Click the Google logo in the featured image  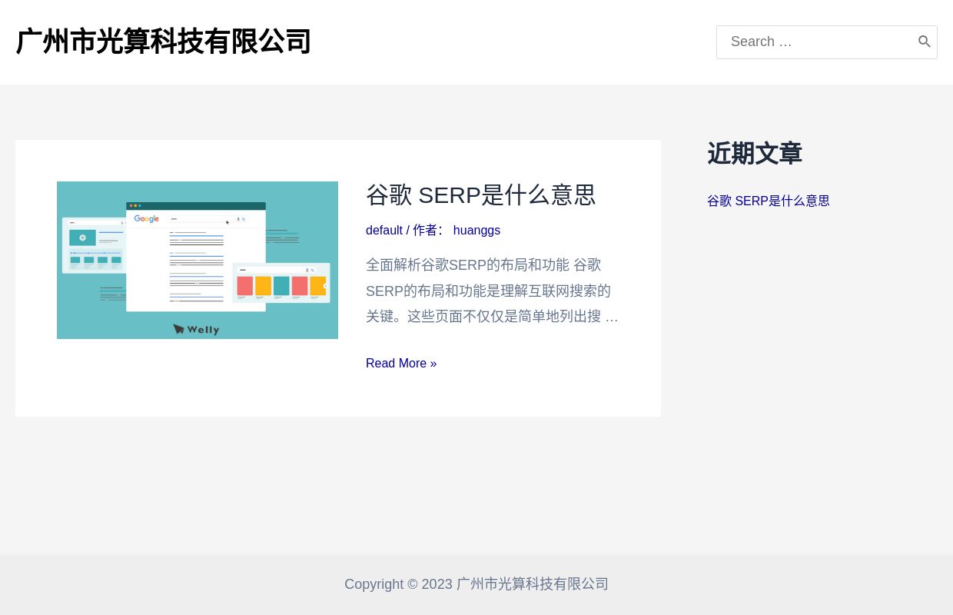[146, 218]
